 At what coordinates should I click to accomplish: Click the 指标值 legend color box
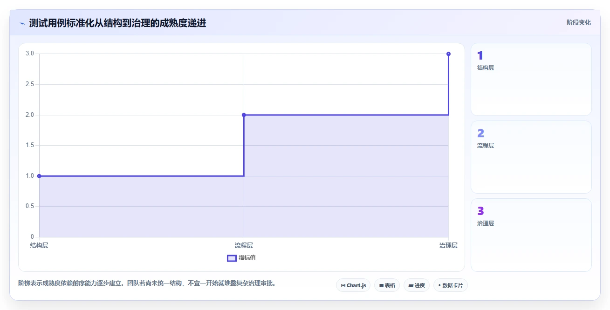232,258
